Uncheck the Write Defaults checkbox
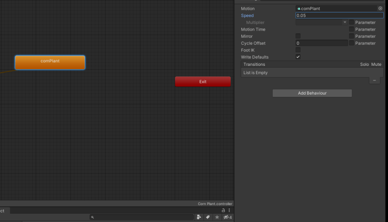 point(298,57)
